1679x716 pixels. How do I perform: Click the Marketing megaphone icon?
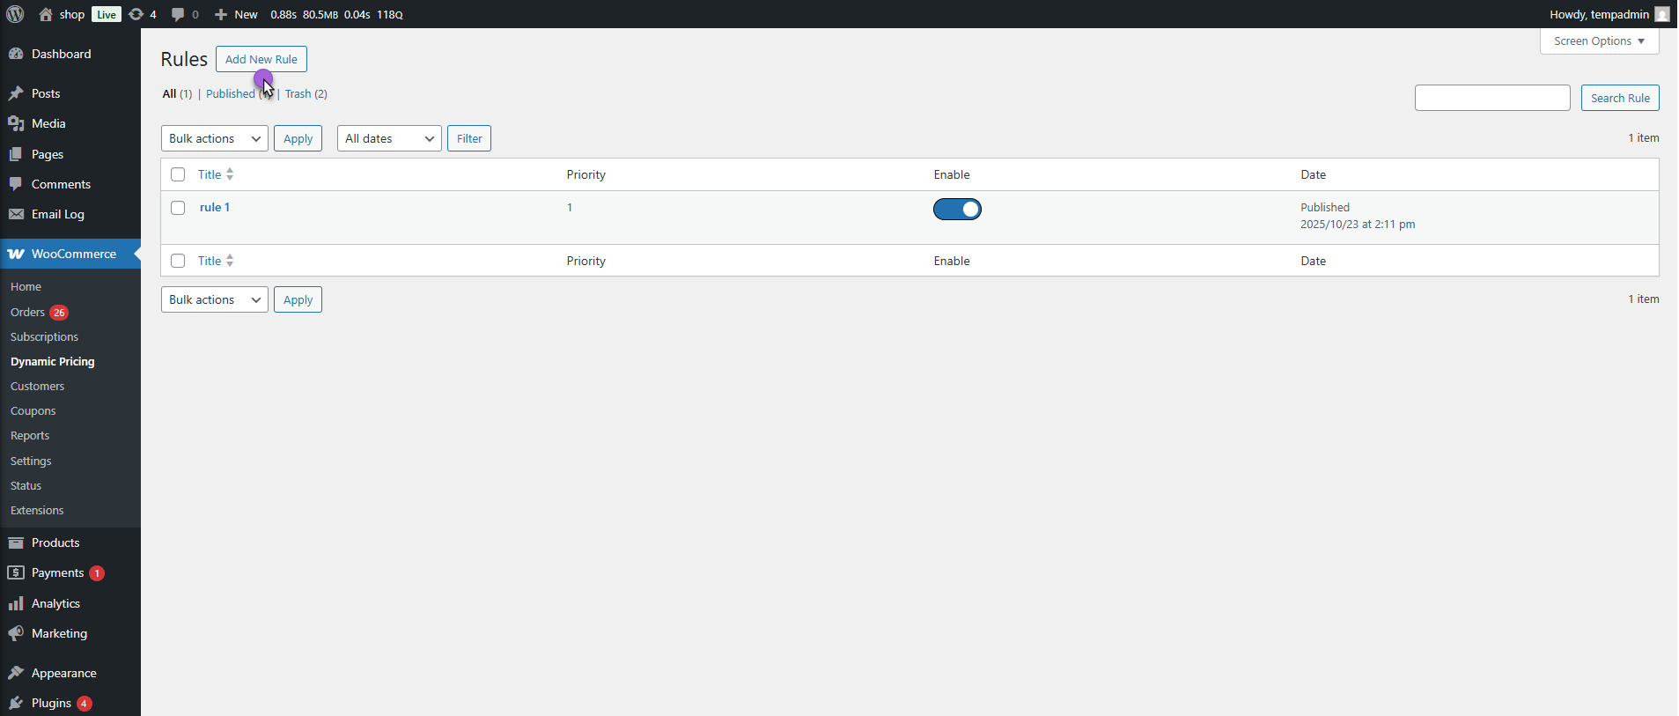pos(16,633)
